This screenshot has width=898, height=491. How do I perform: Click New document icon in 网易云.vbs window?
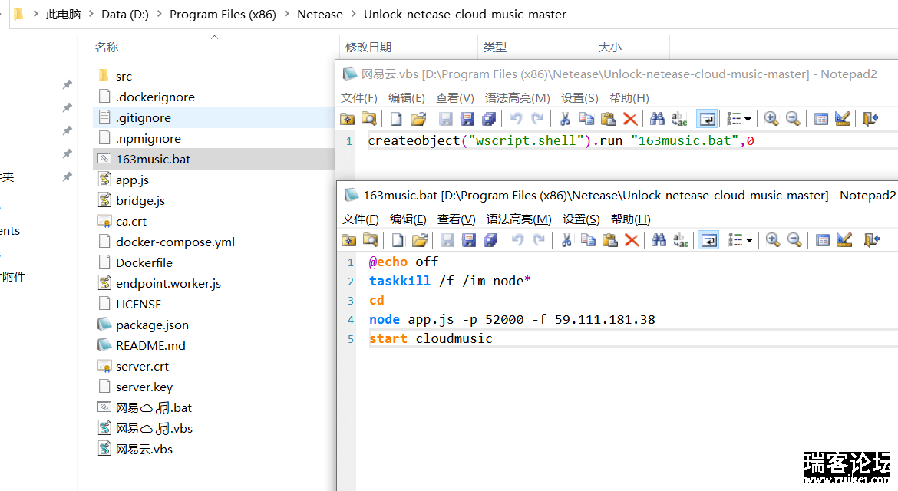point(396,119)
